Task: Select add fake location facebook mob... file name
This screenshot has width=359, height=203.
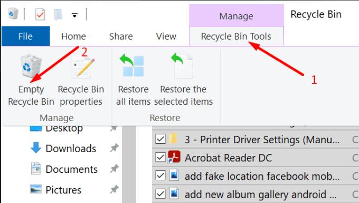Action: pos(262,176)
